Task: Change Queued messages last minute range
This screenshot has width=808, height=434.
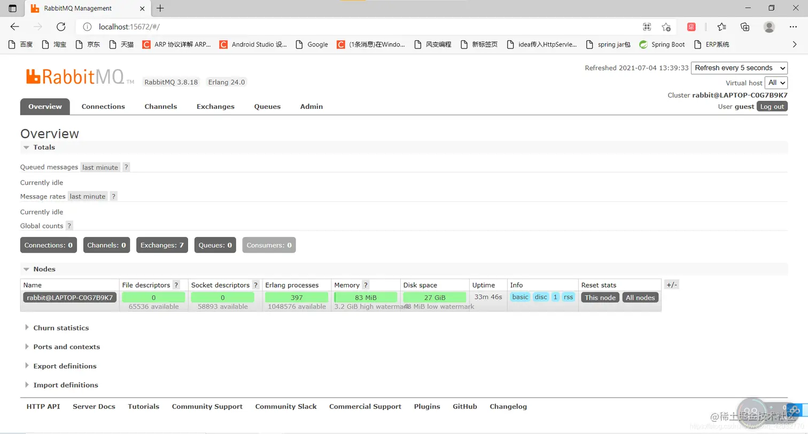Action: tap(100, 167)
